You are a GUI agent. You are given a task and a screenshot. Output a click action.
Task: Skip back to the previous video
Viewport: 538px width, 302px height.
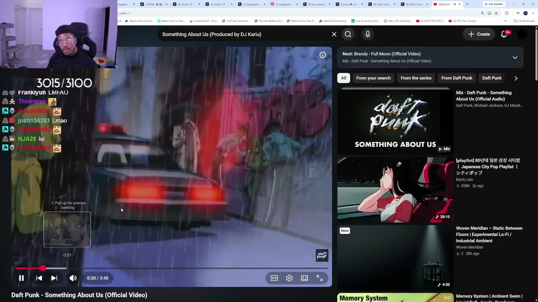39,278
